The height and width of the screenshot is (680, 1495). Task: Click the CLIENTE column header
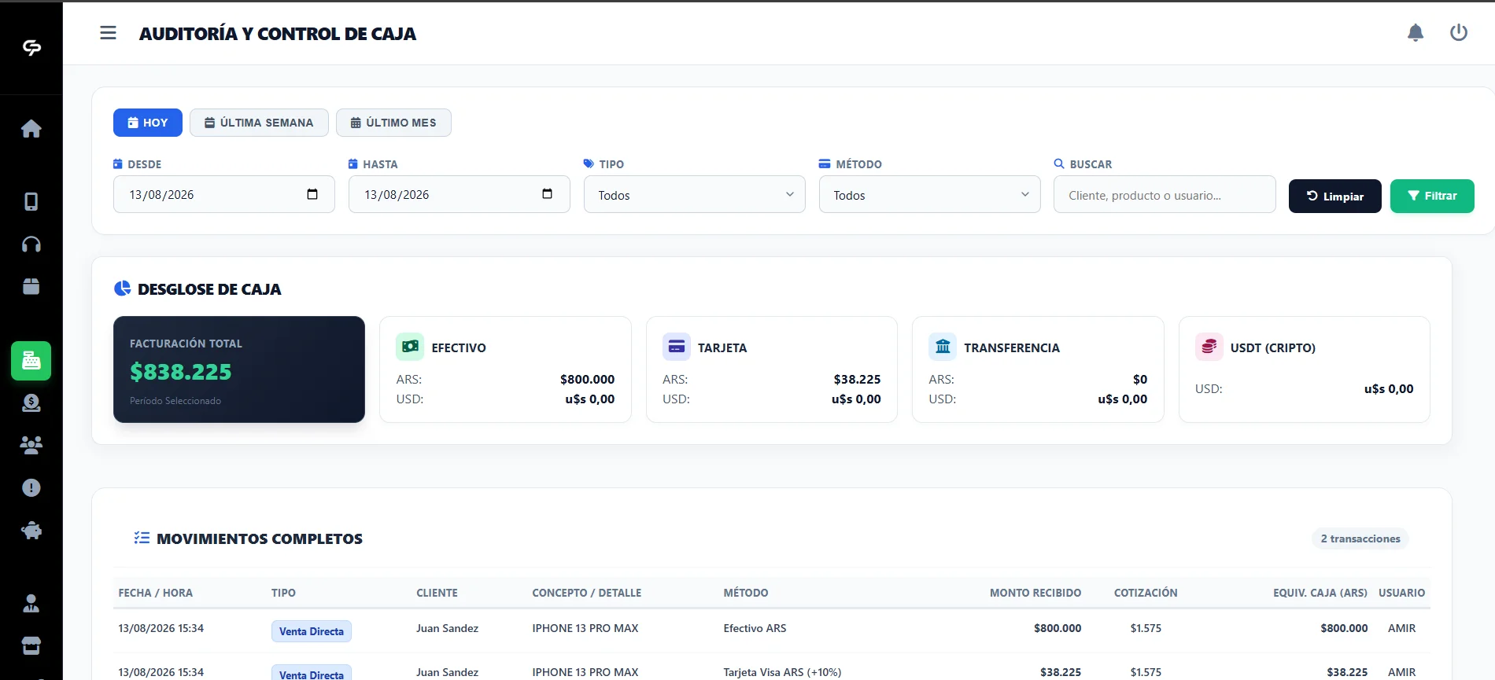tap(437, 593)
